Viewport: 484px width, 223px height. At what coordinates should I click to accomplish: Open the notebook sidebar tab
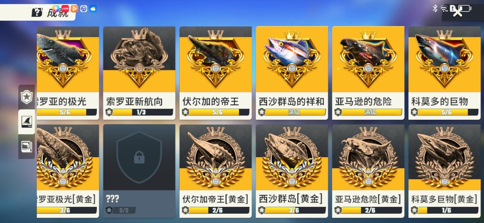point(27,146)
